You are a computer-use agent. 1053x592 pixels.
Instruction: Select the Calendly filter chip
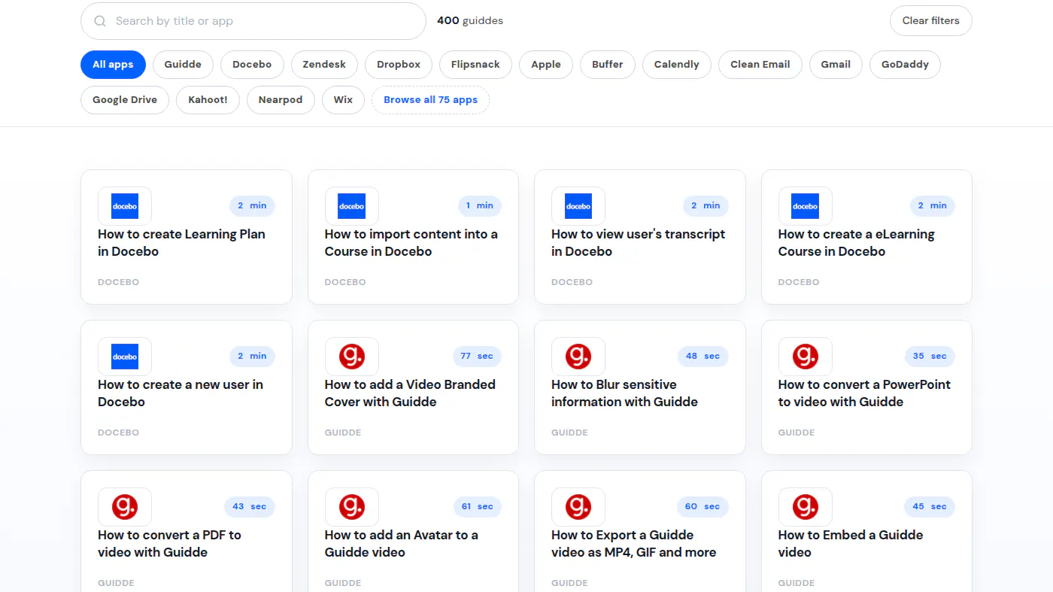point(677,65)
